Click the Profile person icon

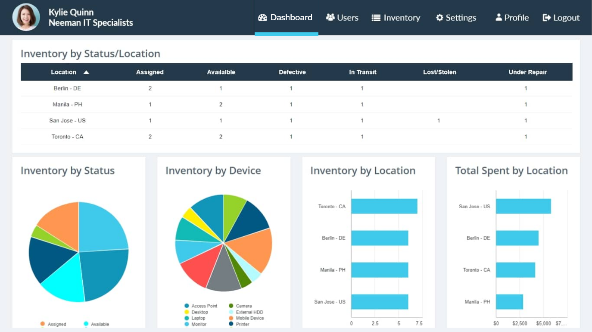(499, 17)
